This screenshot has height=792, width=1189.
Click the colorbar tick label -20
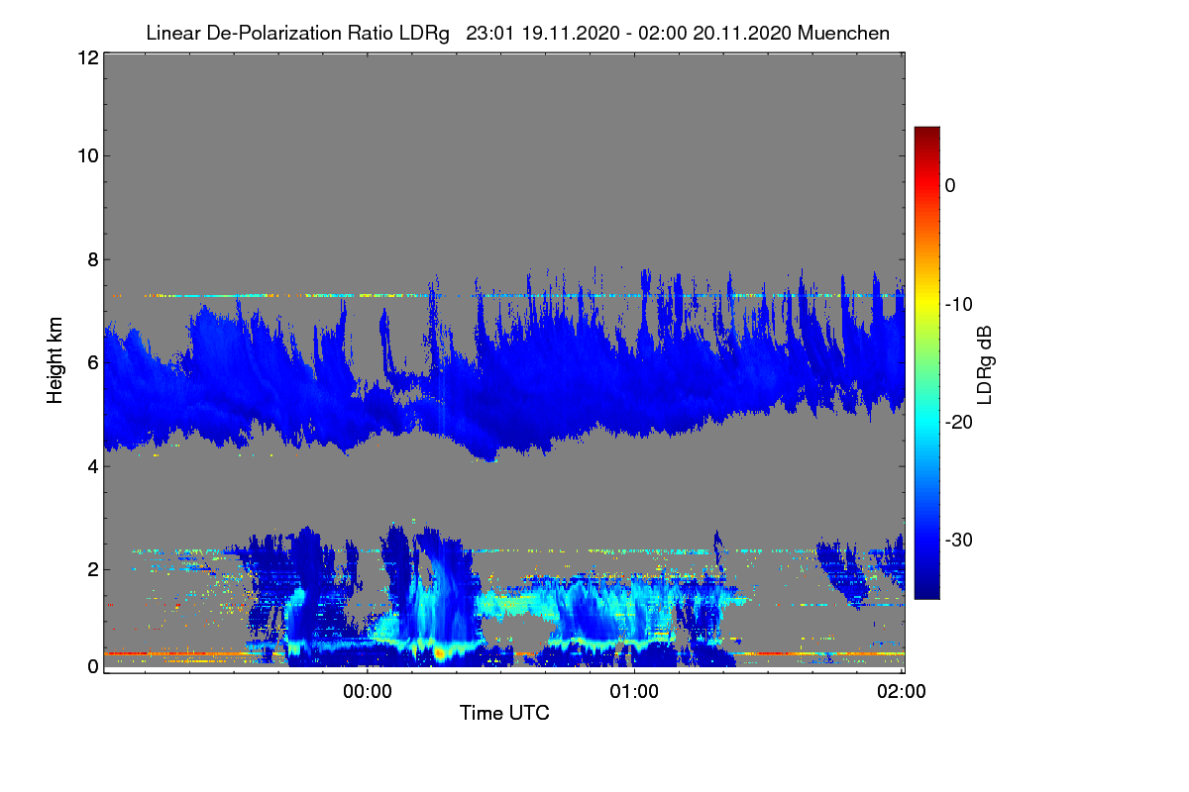pyautogui.click(x=960, y=422)
